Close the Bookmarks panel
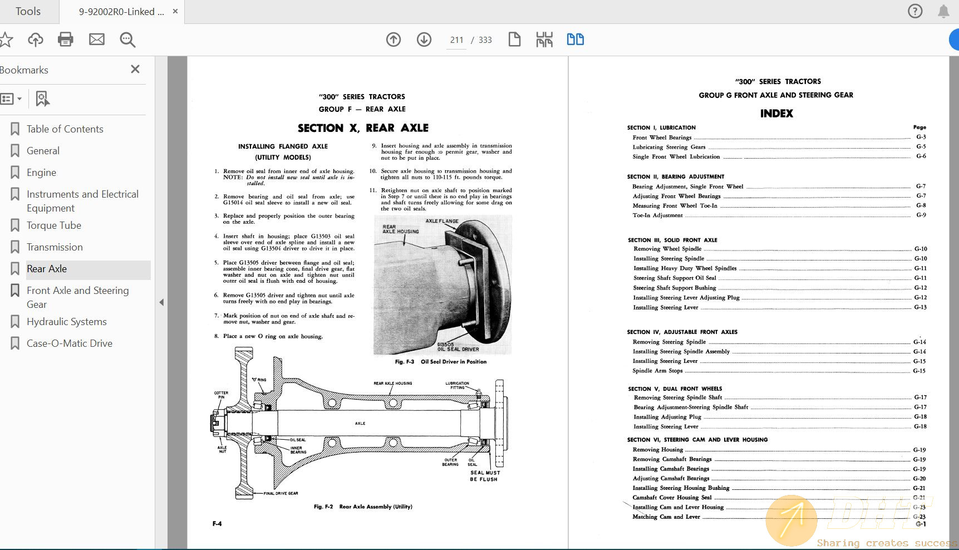Image resolution: width=959 pixels, height=550 pixels. (x=135, y=69)
